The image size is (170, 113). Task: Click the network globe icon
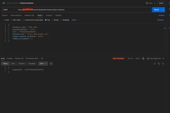point(143,58)
